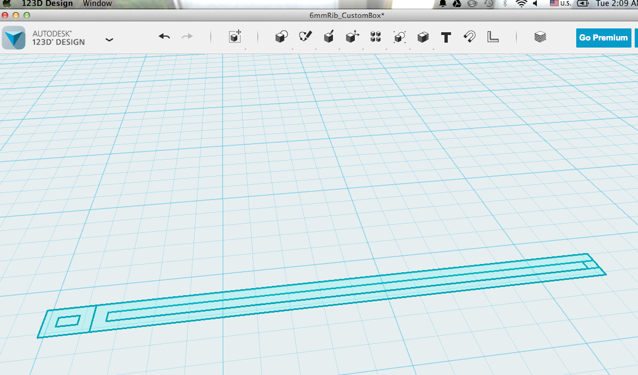
Task: Open the notifications bell in menu bar
Action: [x=443, y=4]
